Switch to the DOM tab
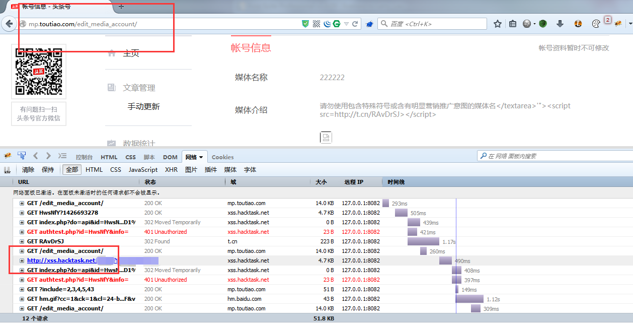This screenshot has width=633, height=325. point(170,157)
